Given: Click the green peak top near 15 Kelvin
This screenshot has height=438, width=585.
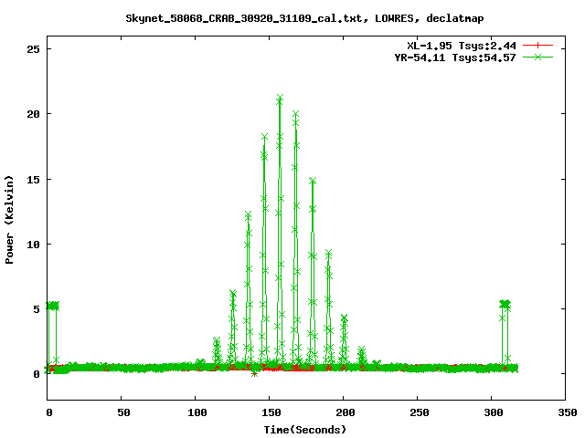Looking at the screenshot, I should pos(313,181).
